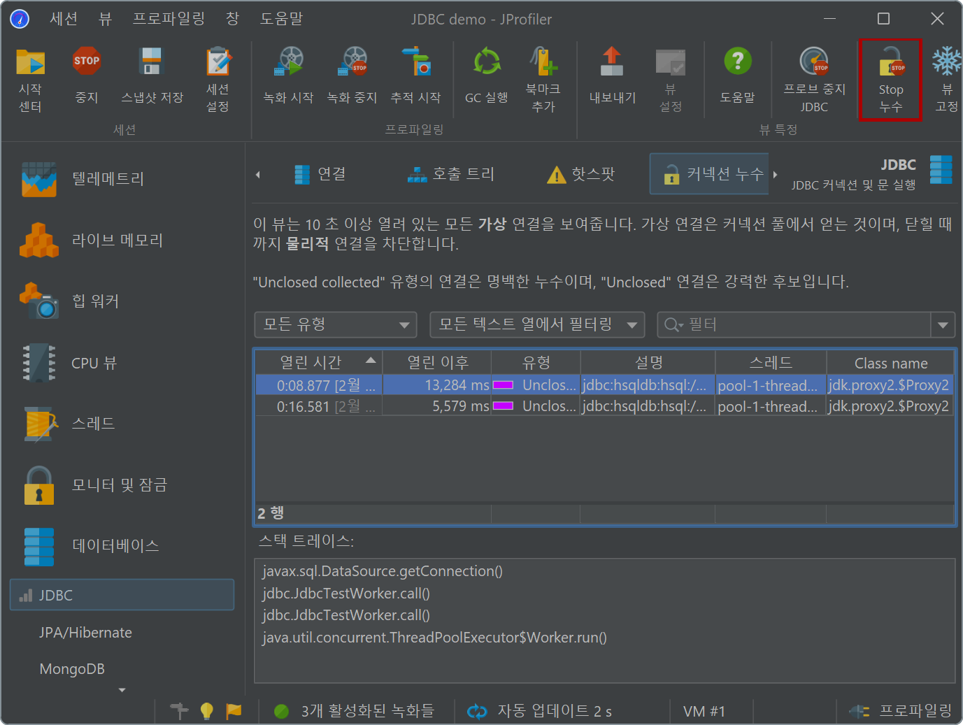Screen dimensions: 963x725
Task: Switch to the 호출 트리 tab
Action: coord(451,174)
